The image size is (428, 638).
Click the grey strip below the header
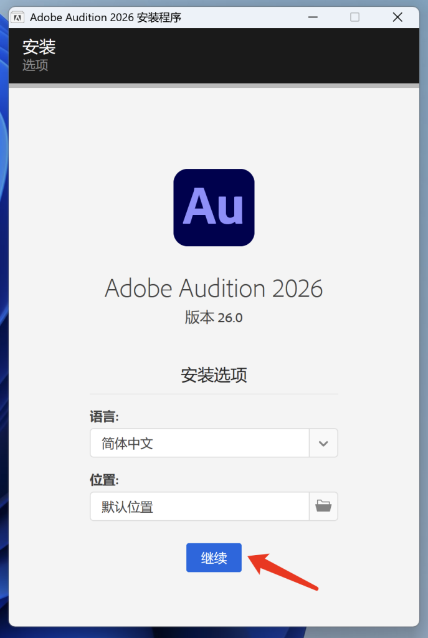point(214,85)
